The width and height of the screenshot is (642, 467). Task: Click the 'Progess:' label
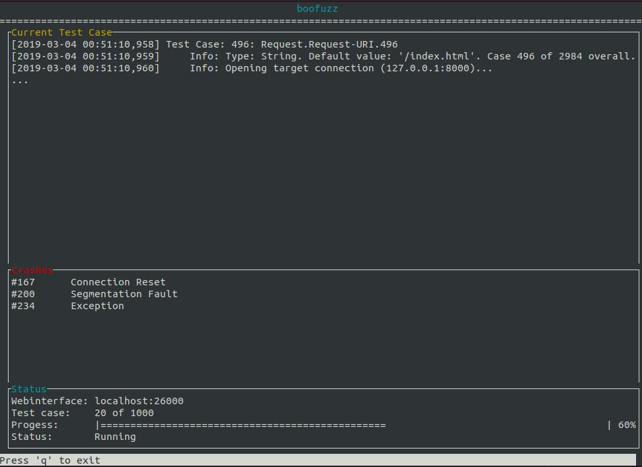[x=35, y=425]
